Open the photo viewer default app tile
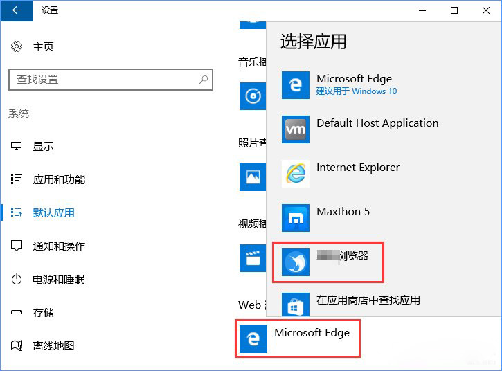502x371 pixels. pyautogui.click(x=252, y=177)
